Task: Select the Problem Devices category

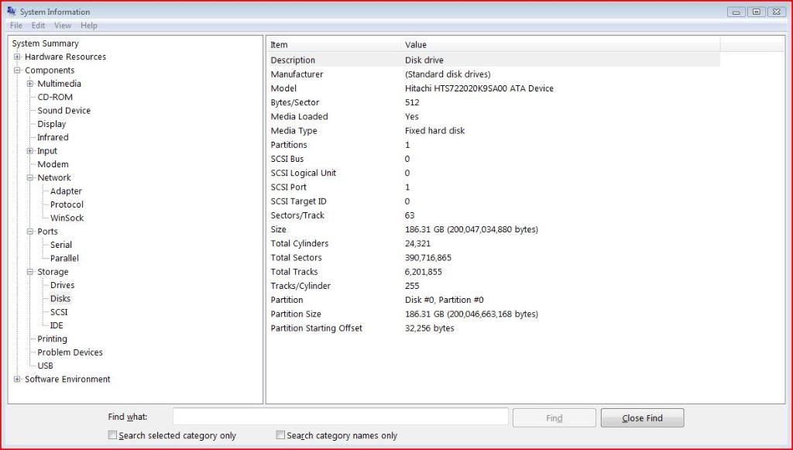Action: 70,352
